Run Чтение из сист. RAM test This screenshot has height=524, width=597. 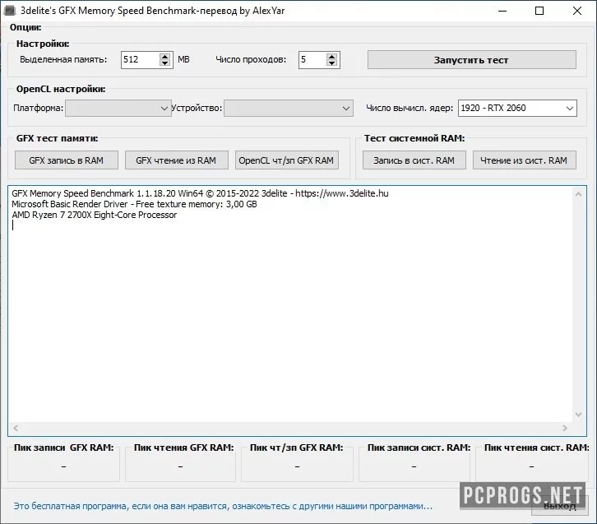coord(524,160)
